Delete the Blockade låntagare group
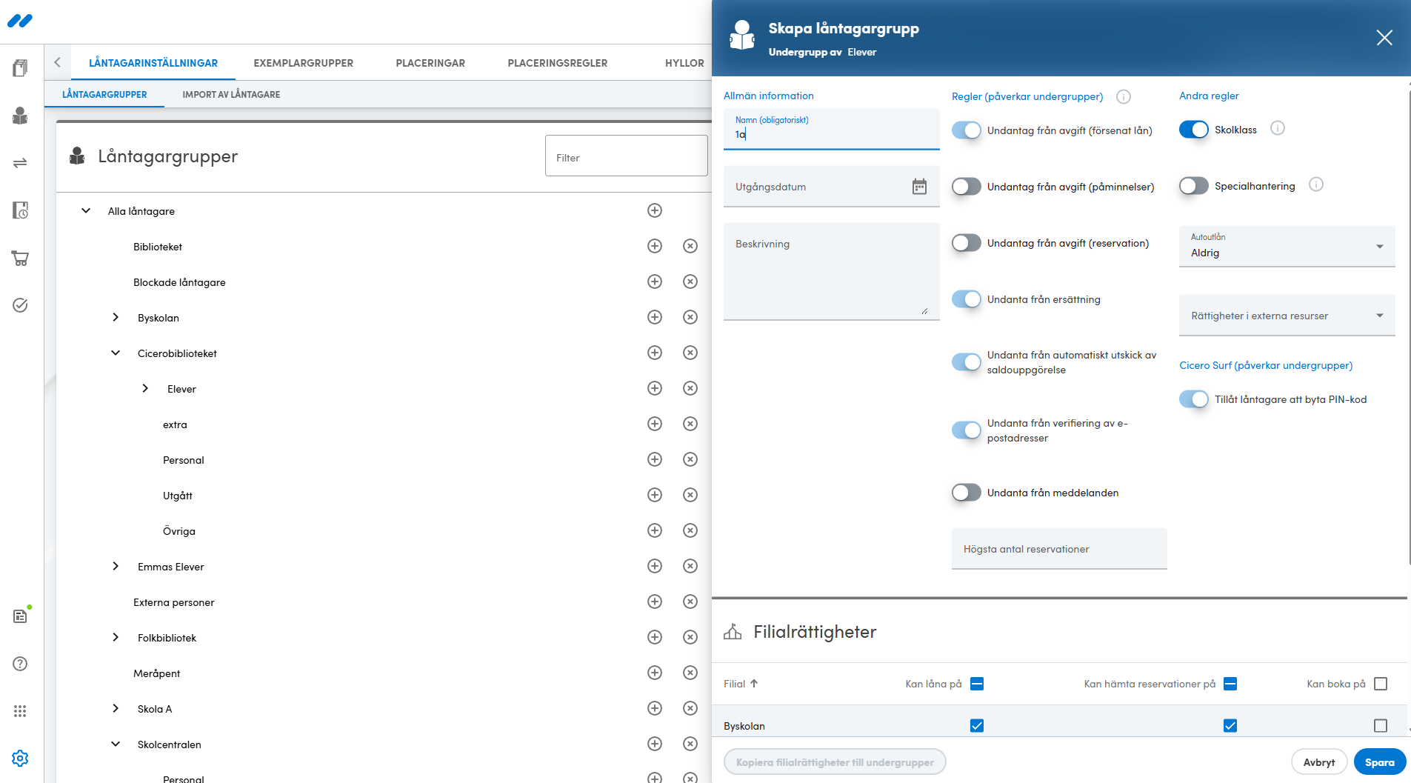 pos(690,281)
